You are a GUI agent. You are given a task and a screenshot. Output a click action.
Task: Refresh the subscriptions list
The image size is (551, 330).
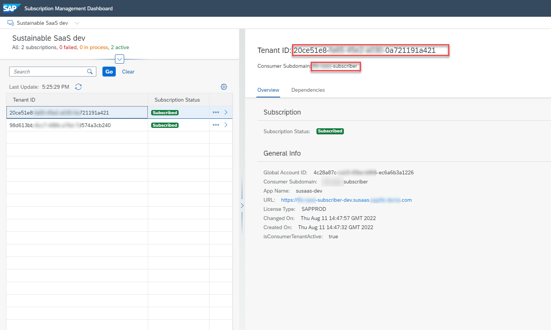click(78, 87)
